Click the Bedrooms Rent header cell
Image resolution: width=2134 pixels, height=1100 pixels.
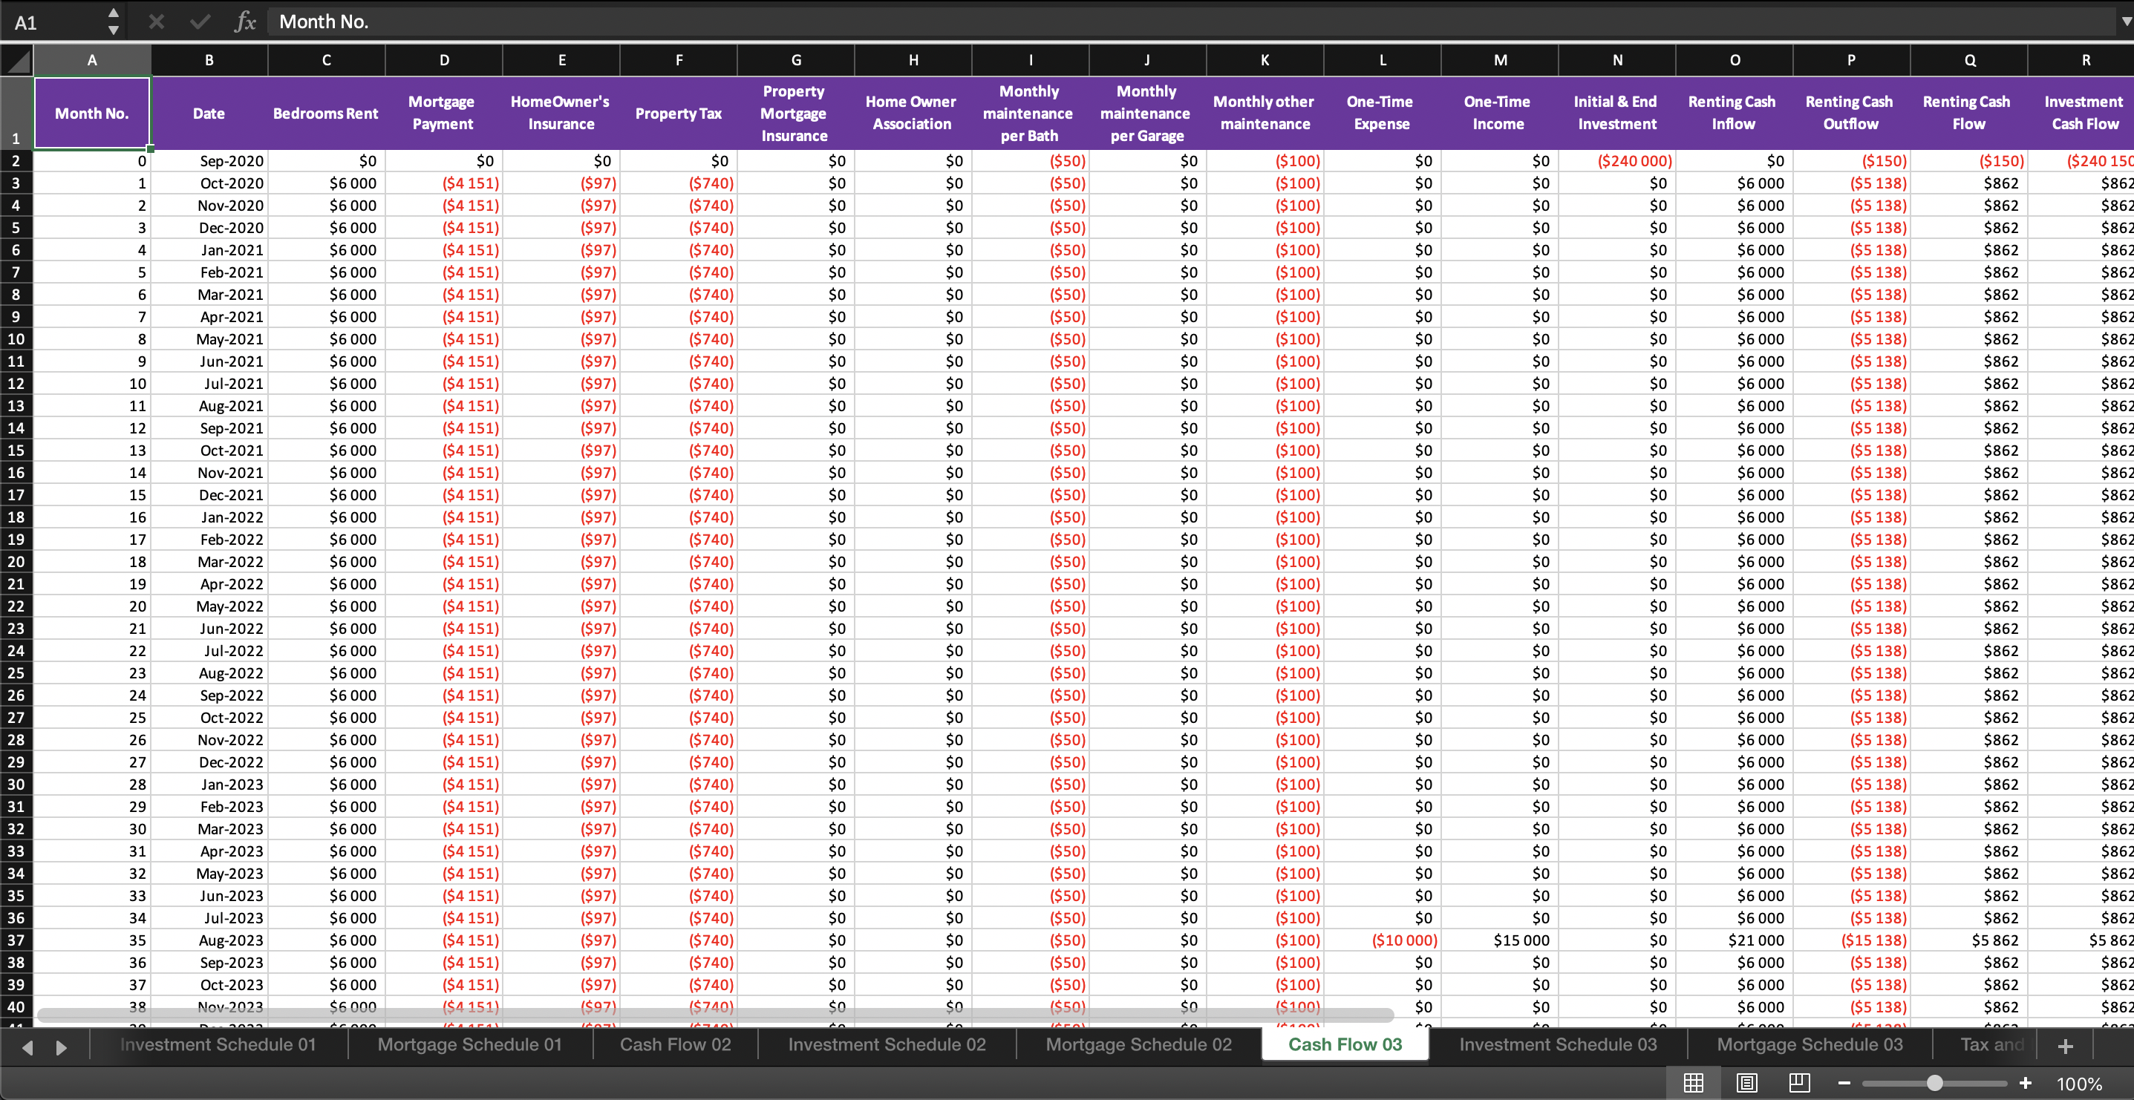[x=327, y=114]
